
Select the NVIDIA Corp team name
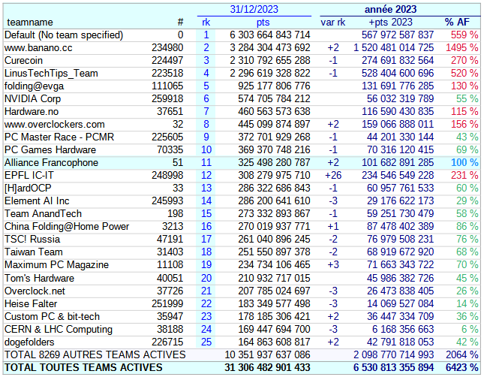pyautogui.click(x=33, y=98)
